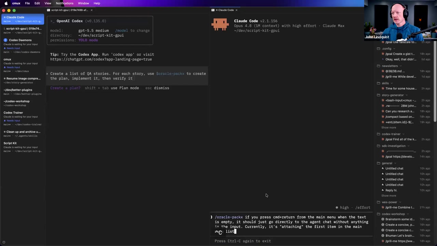Close the Claude Code pane tab
This screenshot has height=246, width=437.
coord(236,10)
